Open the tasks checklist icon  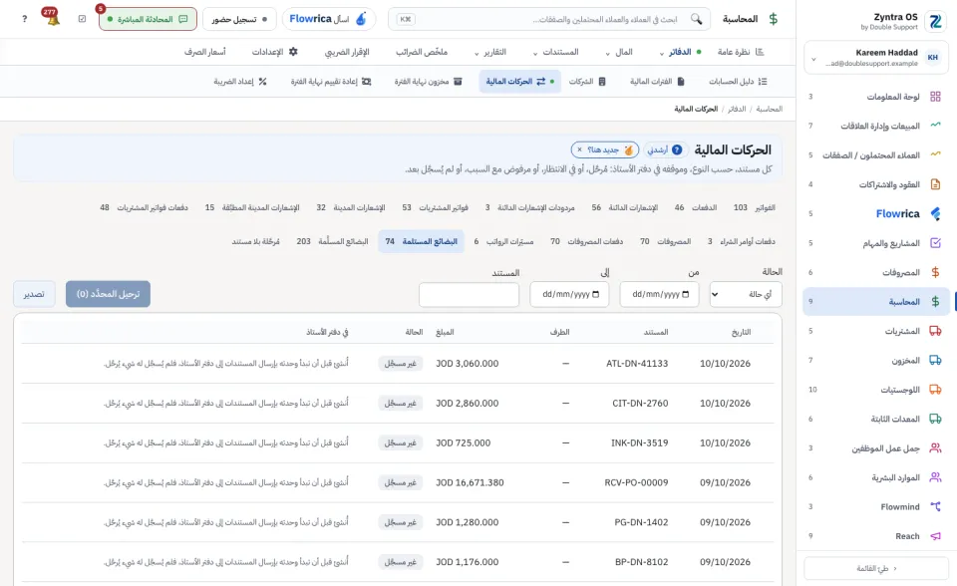coord(83,19)
